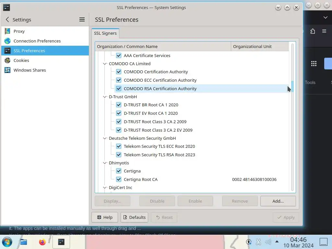Collapse the DigiCert Inc group

point(105,187)
